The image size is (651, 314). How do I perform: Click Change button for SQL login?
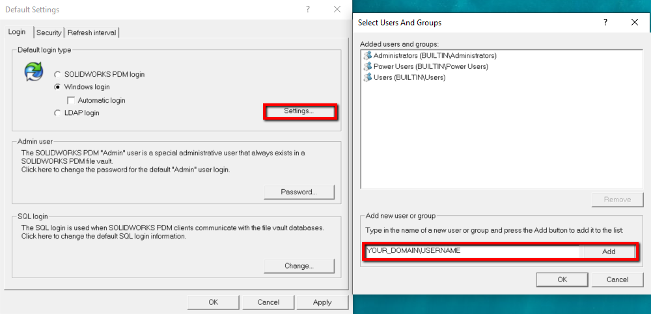pos(299,266)
